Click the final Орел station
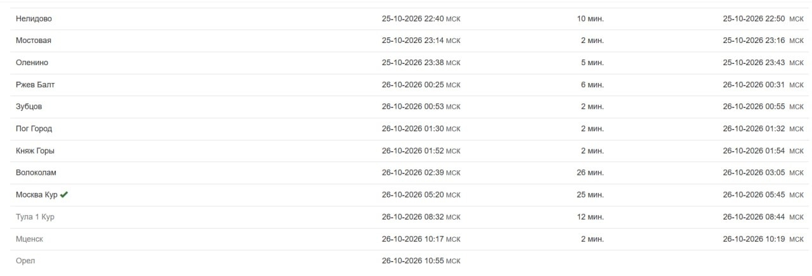 click(x=25, y=261)
